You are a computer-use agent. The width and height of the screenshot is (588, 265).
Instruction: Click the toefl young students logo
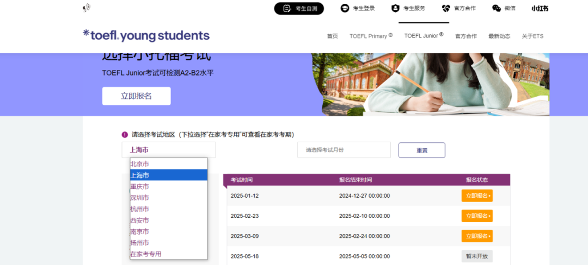146,35
